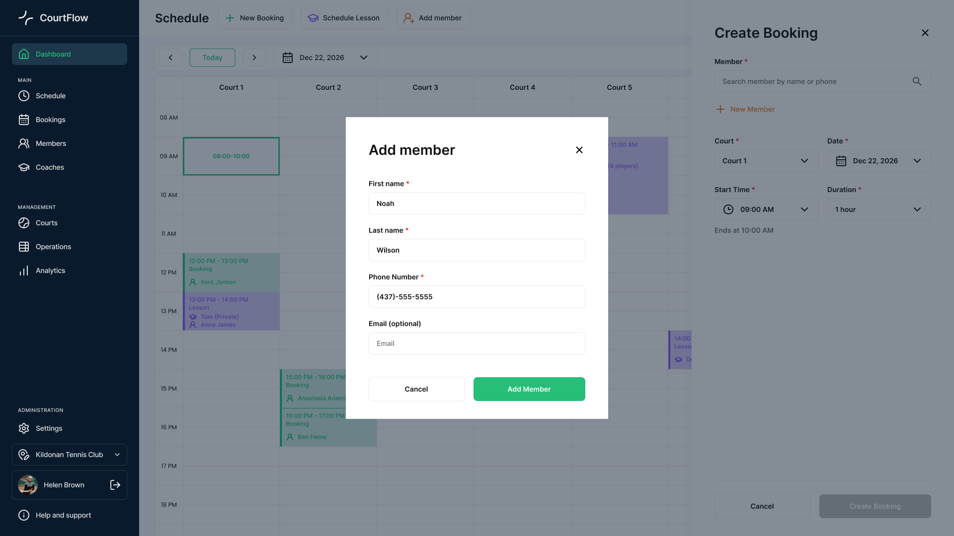Click person-plus icon on Add member button
954x536 pixels.
click(408, 18)
